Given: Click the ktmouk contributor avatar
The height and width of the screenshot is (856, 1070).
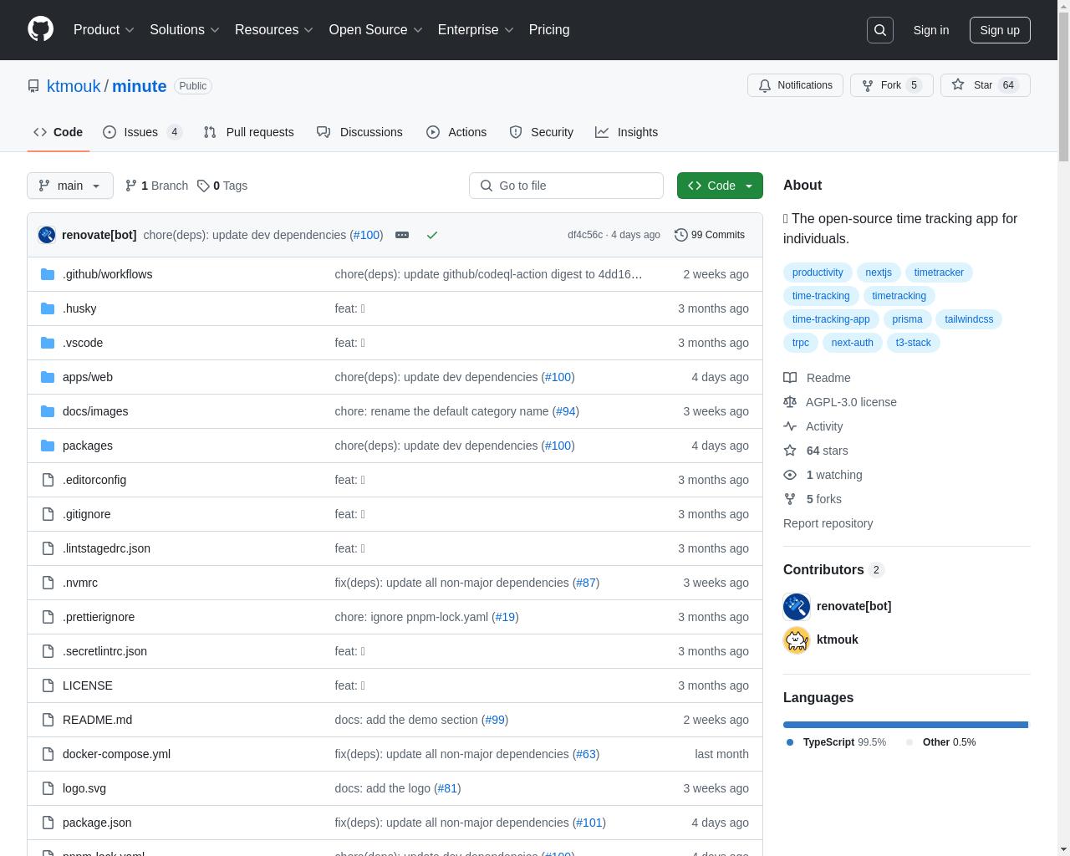Looking at the screenshot, I should (797, 639).
